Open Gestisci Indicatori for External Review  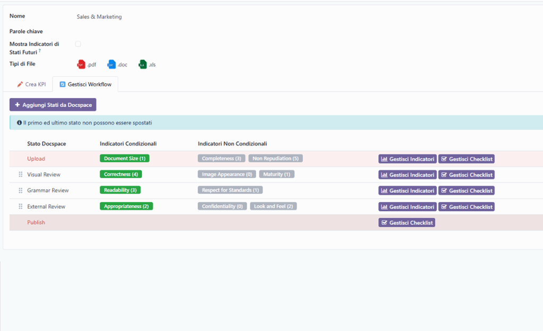pos(408,207)
